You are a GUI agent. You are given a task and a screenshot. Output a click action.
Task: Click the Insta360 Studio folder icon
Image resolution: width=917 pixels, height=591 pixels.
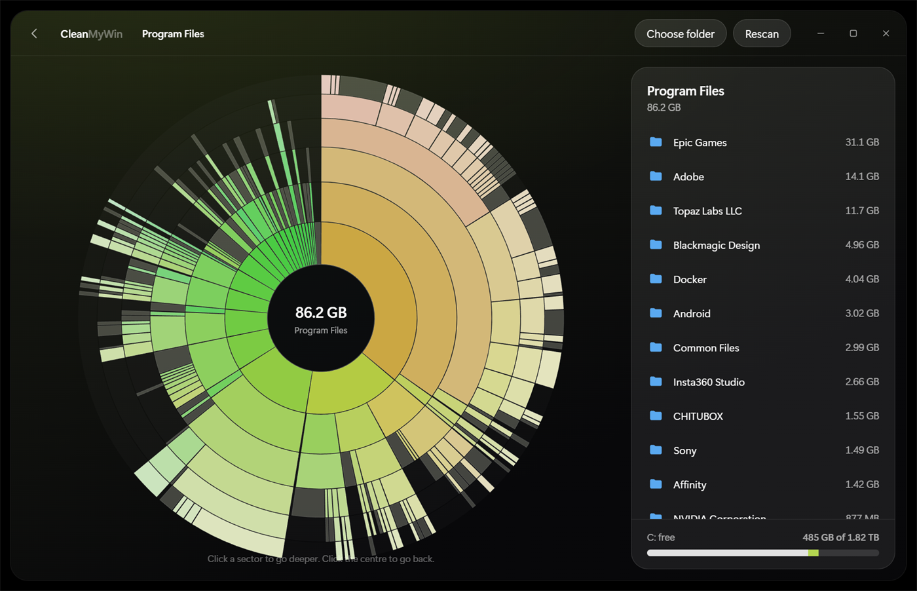click(656, 381)
